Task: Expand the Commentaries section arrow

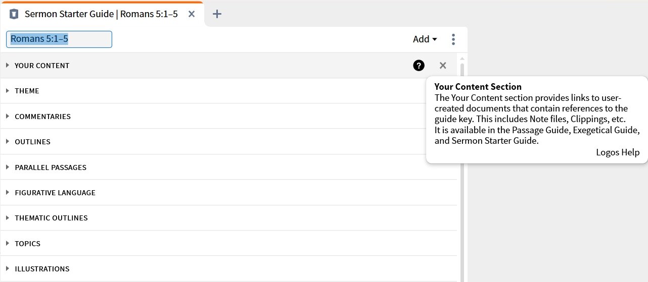Action: point(8,117)
